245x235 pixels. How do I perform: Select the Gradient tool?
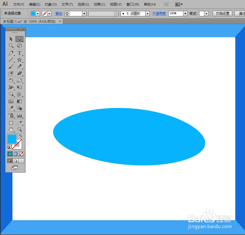[19, 101]
